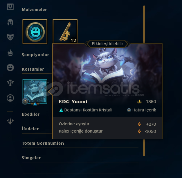Select the loot chest filter icon

[10, 7]
